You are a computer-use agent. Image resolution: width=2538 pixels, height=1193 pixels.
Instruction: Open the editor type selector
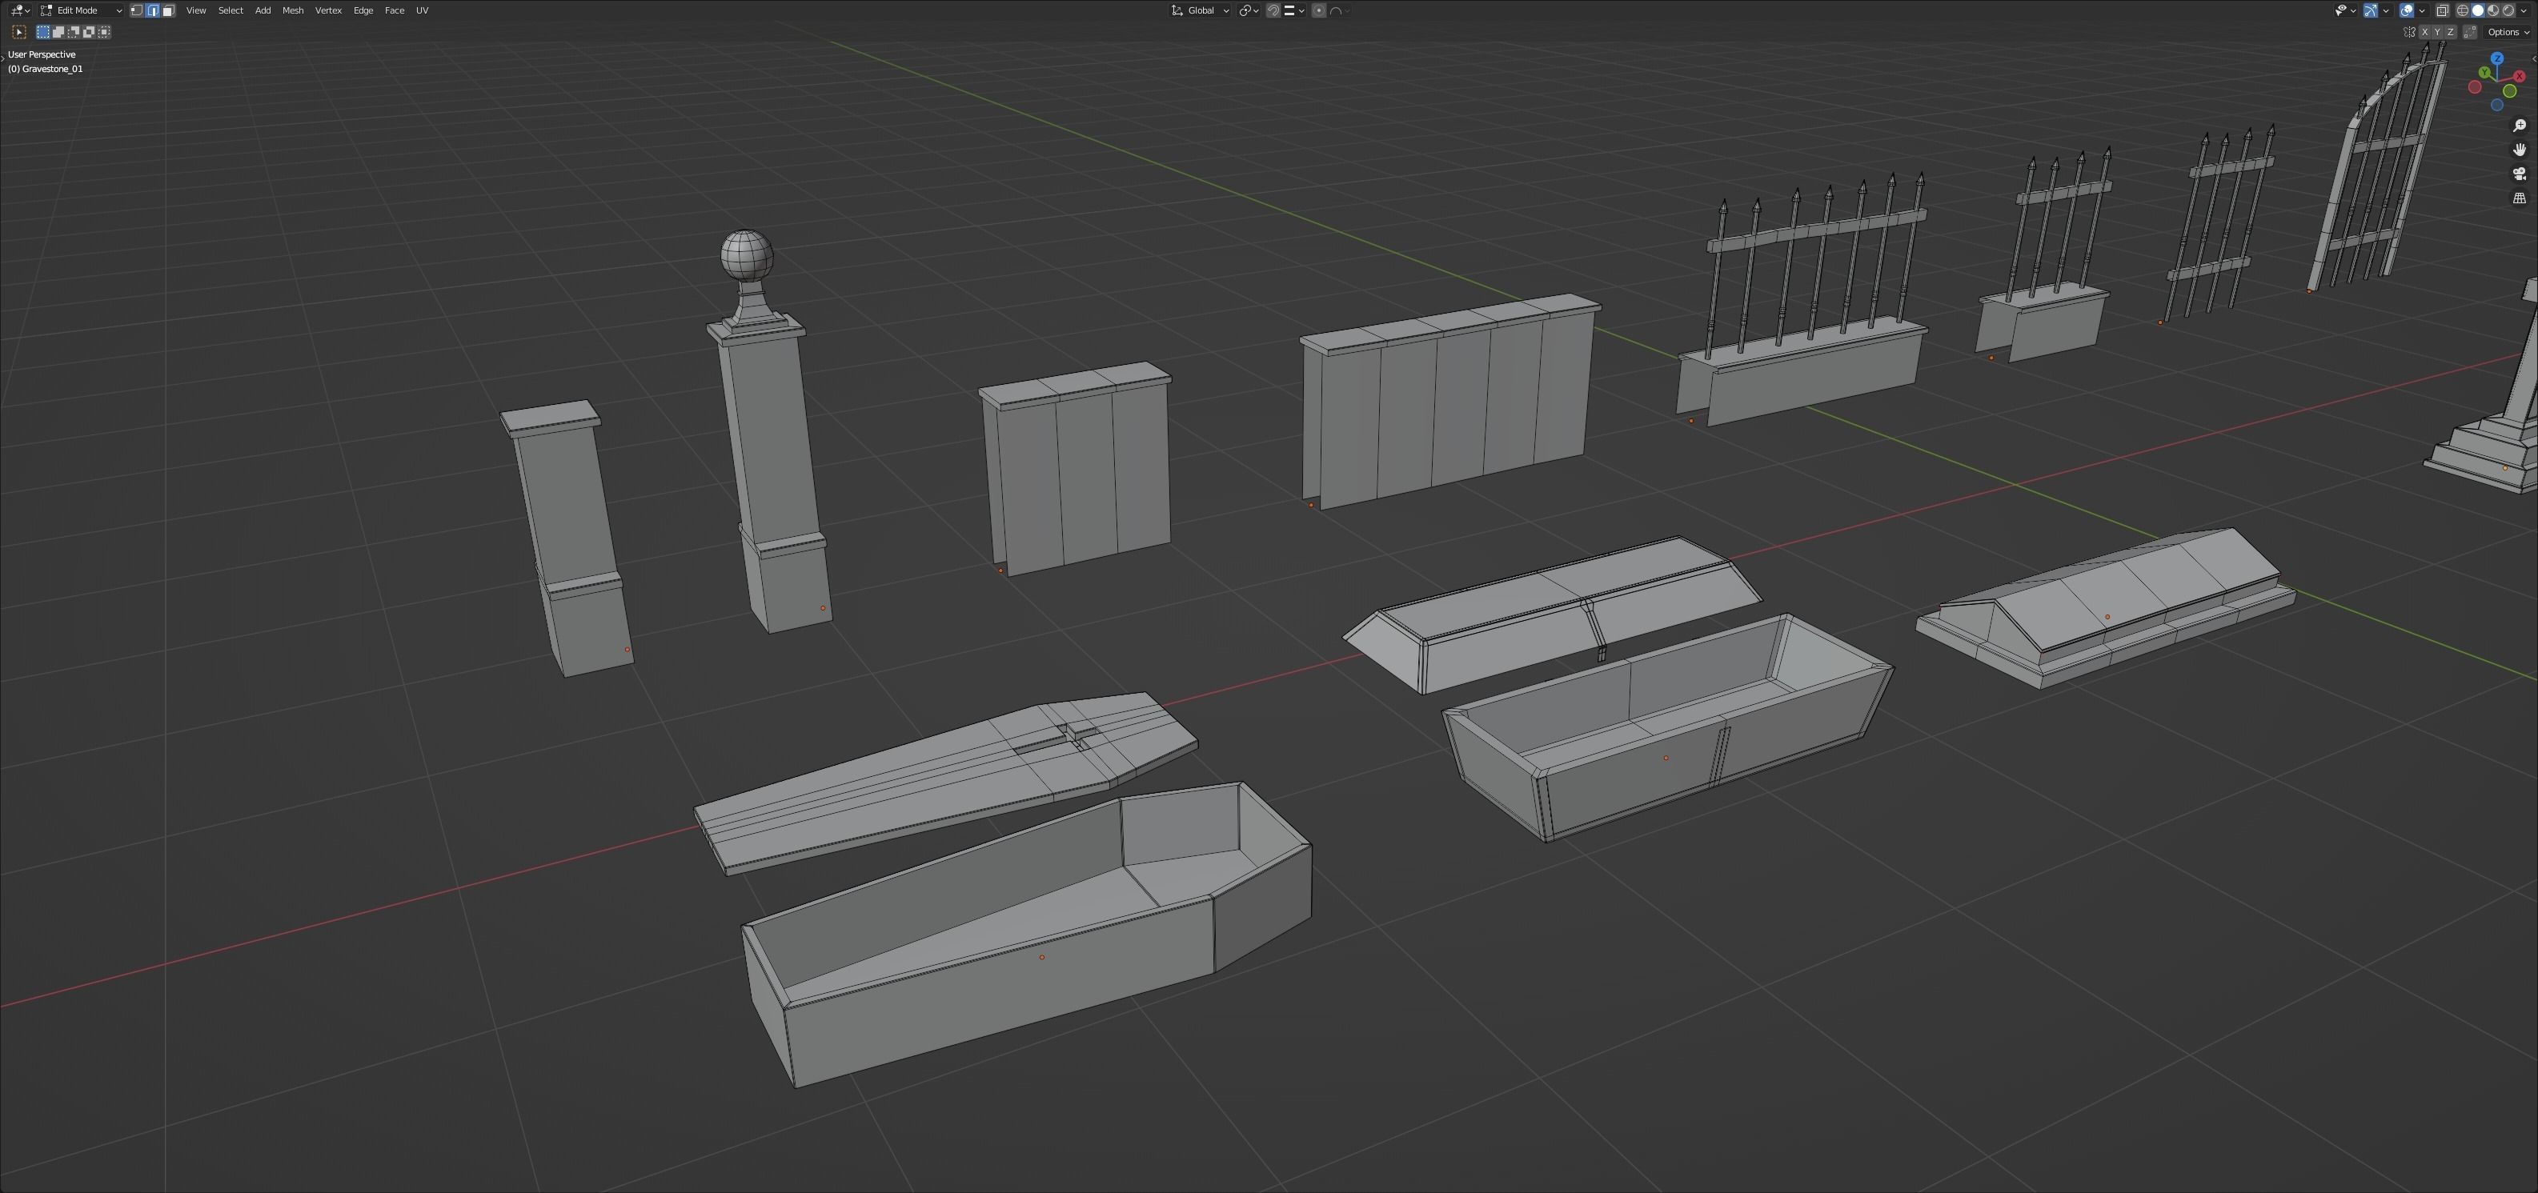point(21,10)
